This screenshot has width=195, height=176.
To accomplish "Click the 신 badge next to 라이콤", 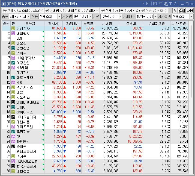I will point(13,146).
